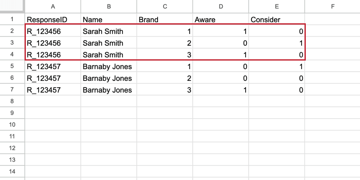Select the row 8 number header

pyautogui.click(x=12, y=102)
